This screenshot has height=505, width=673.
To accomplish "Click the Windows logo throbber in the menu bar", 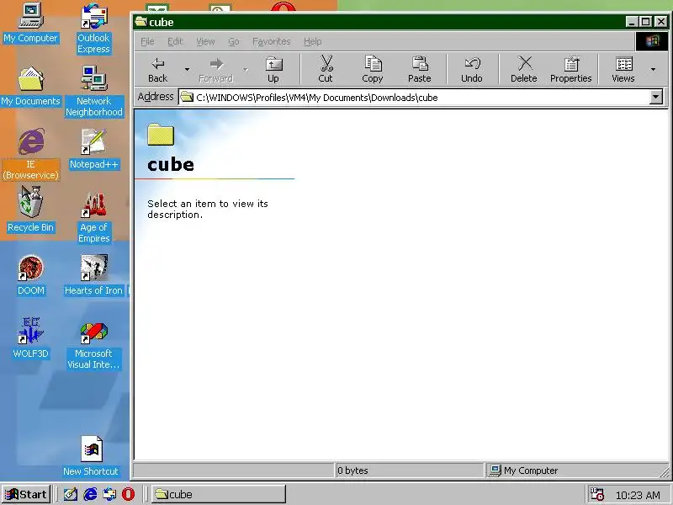I will 651,41.
